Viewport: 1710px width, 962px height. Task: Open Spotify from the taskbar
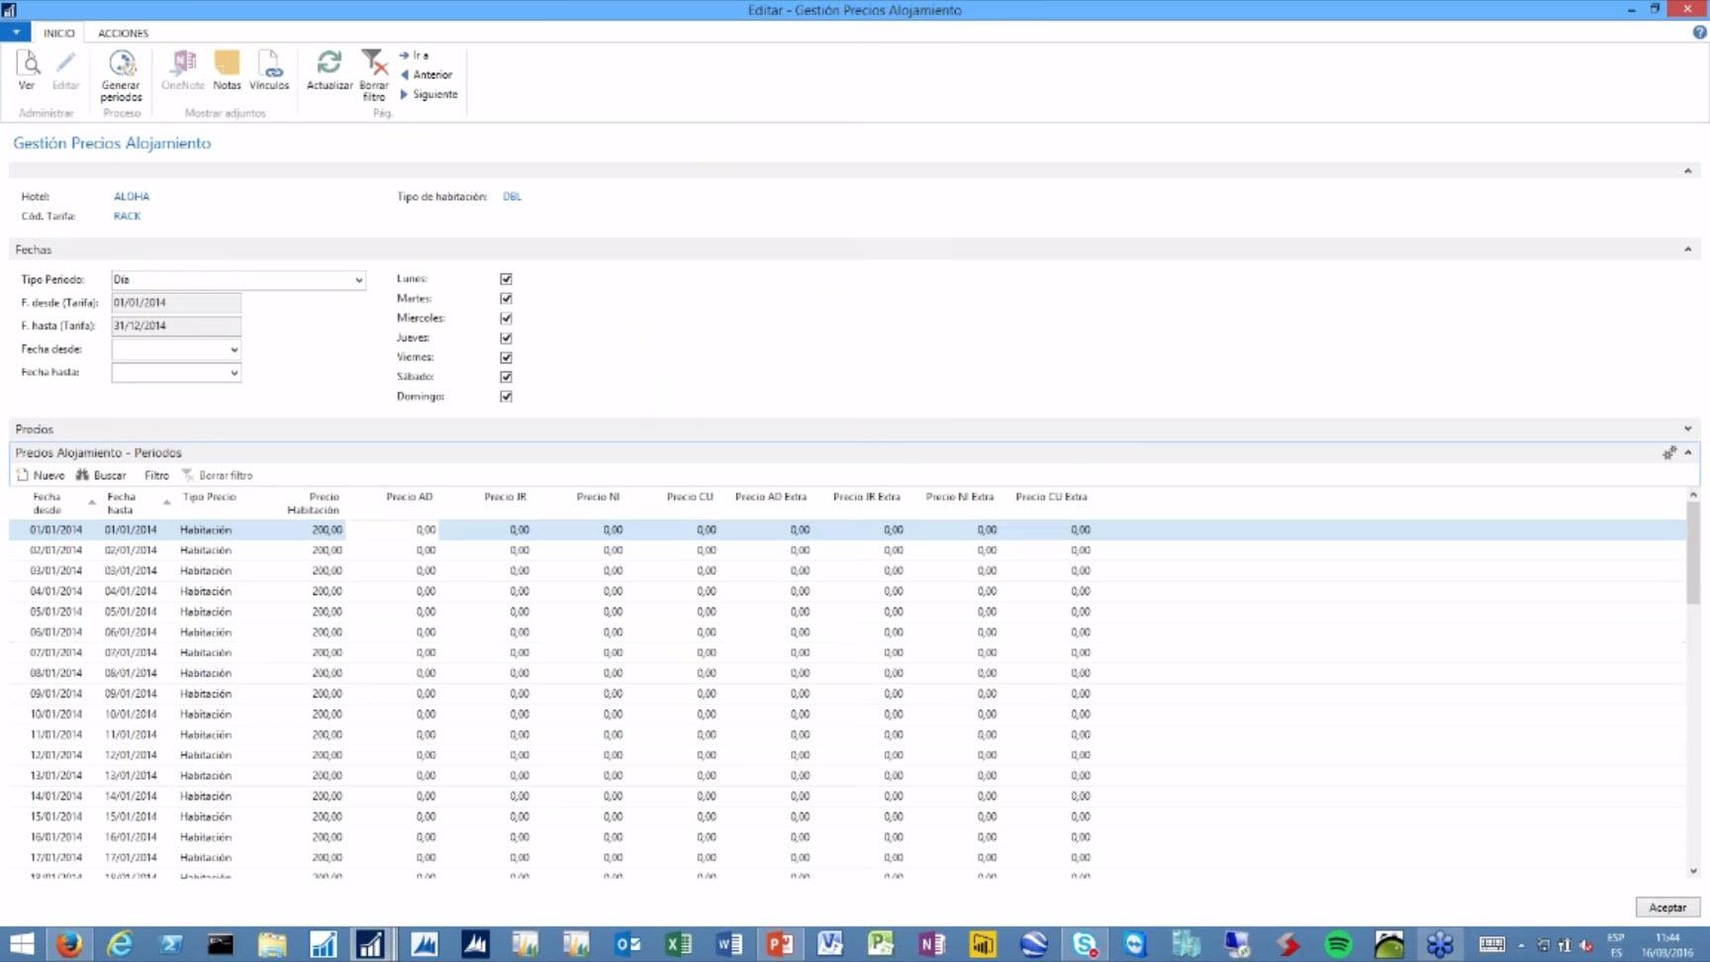1338,944
